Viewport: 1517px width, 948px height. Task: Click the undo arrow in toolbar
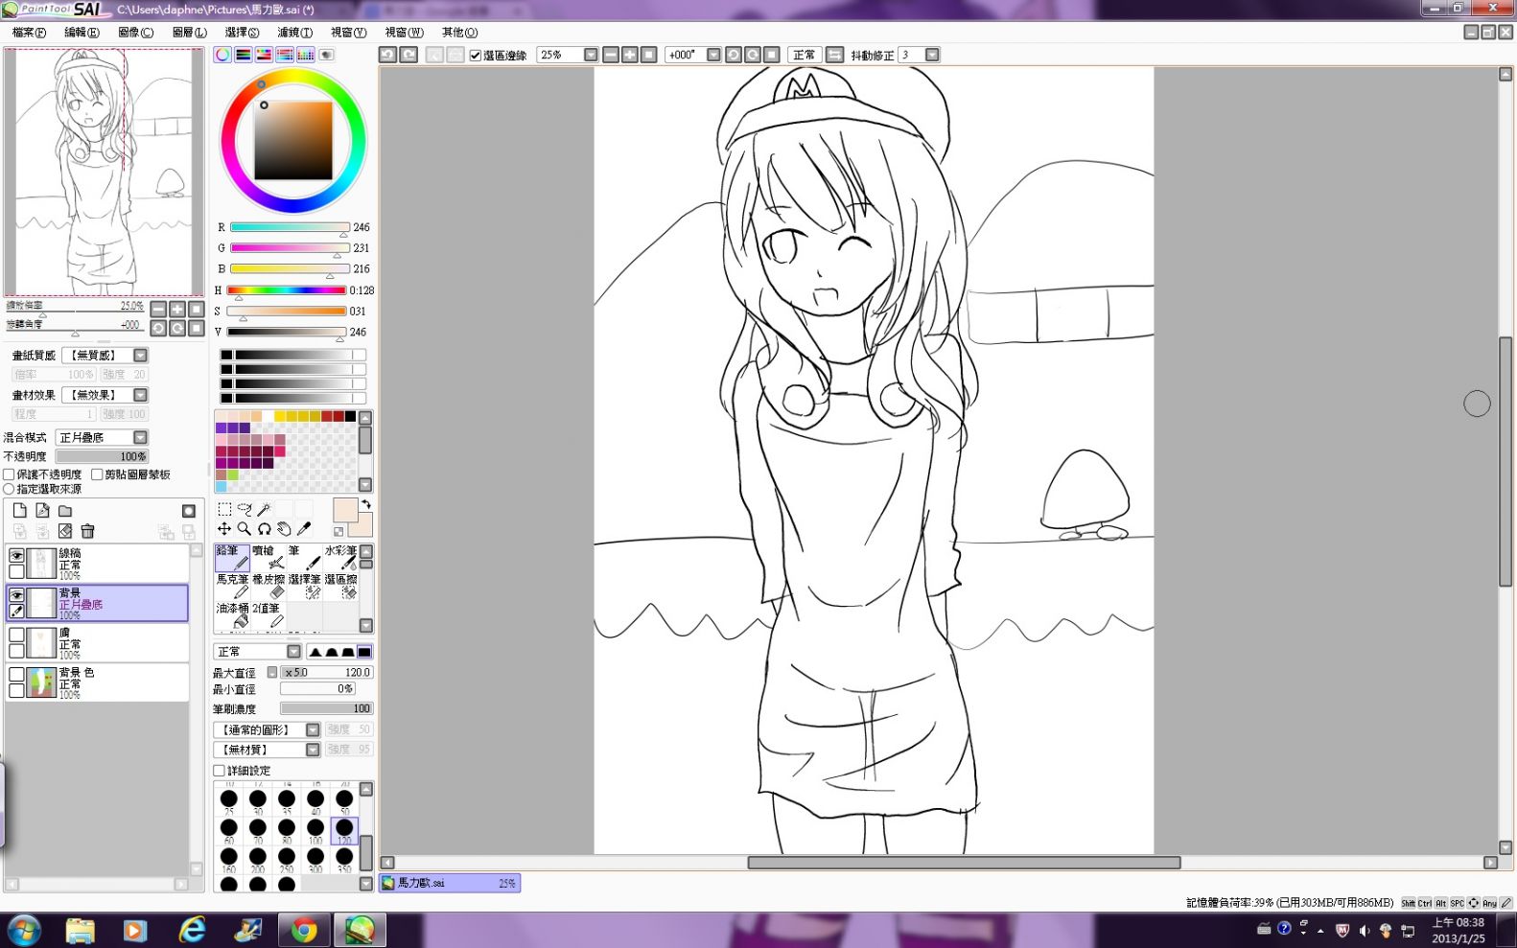[387, 55]
